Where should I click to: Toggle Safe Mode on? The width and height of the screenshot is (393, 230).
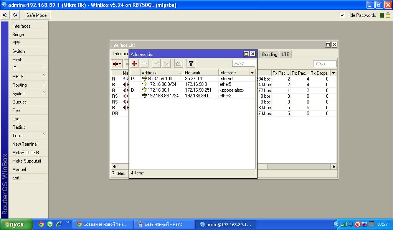36,15
